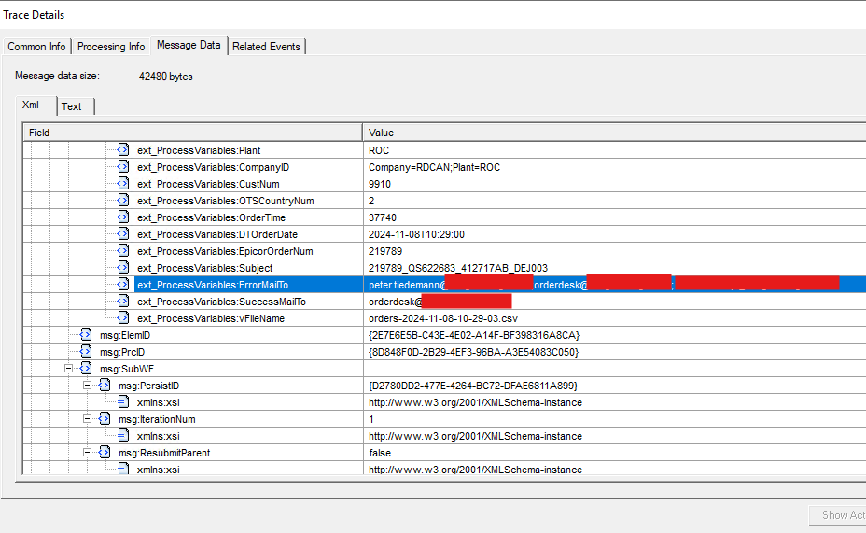Click the value 9910
This screenshot has height=533, width=866.
[380, 184]
